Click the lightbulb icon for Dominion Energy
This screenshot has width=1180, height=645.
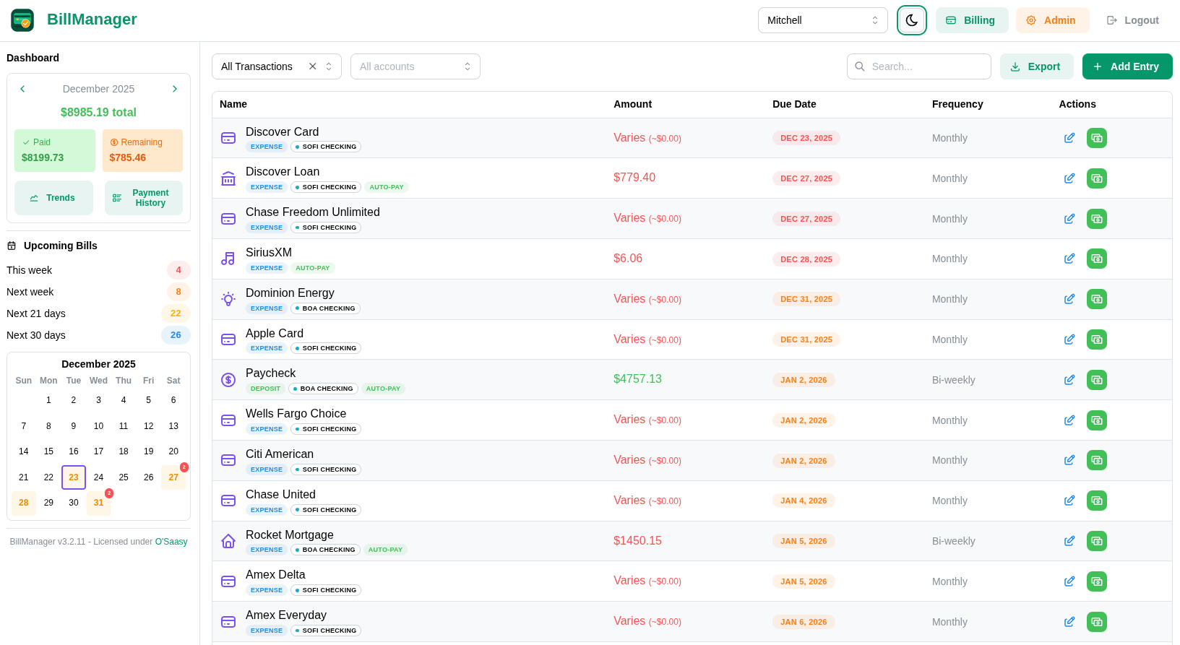(x=228, y=299)
